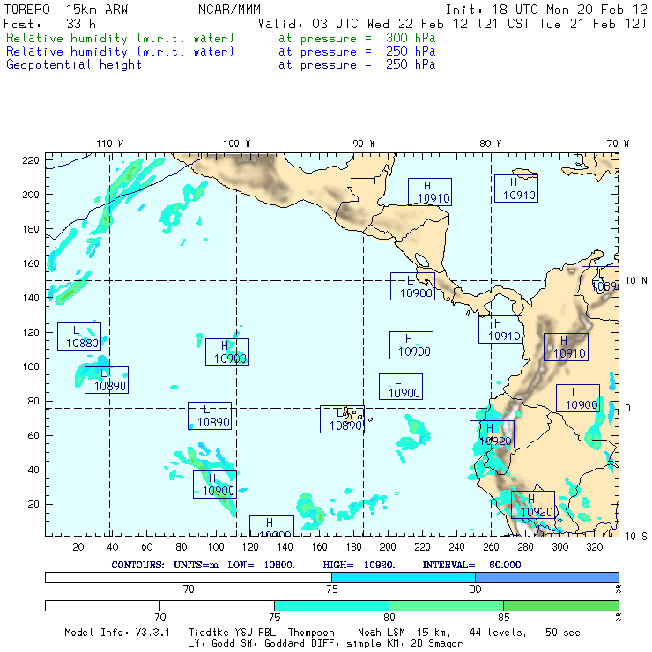Click the green "Relative humidity (w.r.t. water)" label
This screenshot has height=652, width=652.
pos(120,38)
